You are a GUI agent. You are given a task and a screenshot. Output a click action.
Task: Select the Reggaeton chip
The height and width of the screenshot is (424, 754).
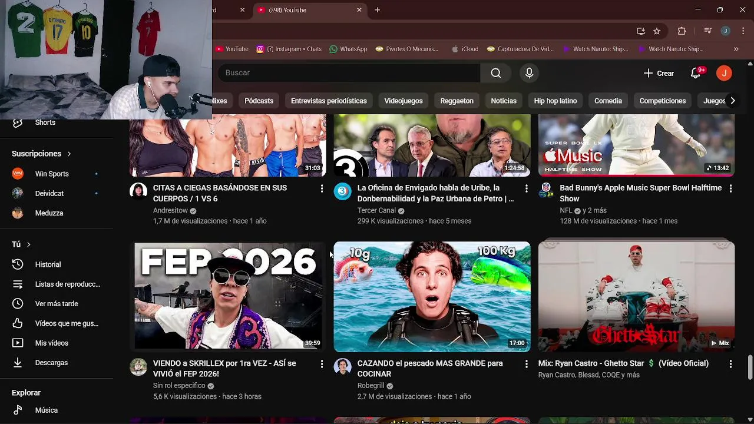click(457, 101)
